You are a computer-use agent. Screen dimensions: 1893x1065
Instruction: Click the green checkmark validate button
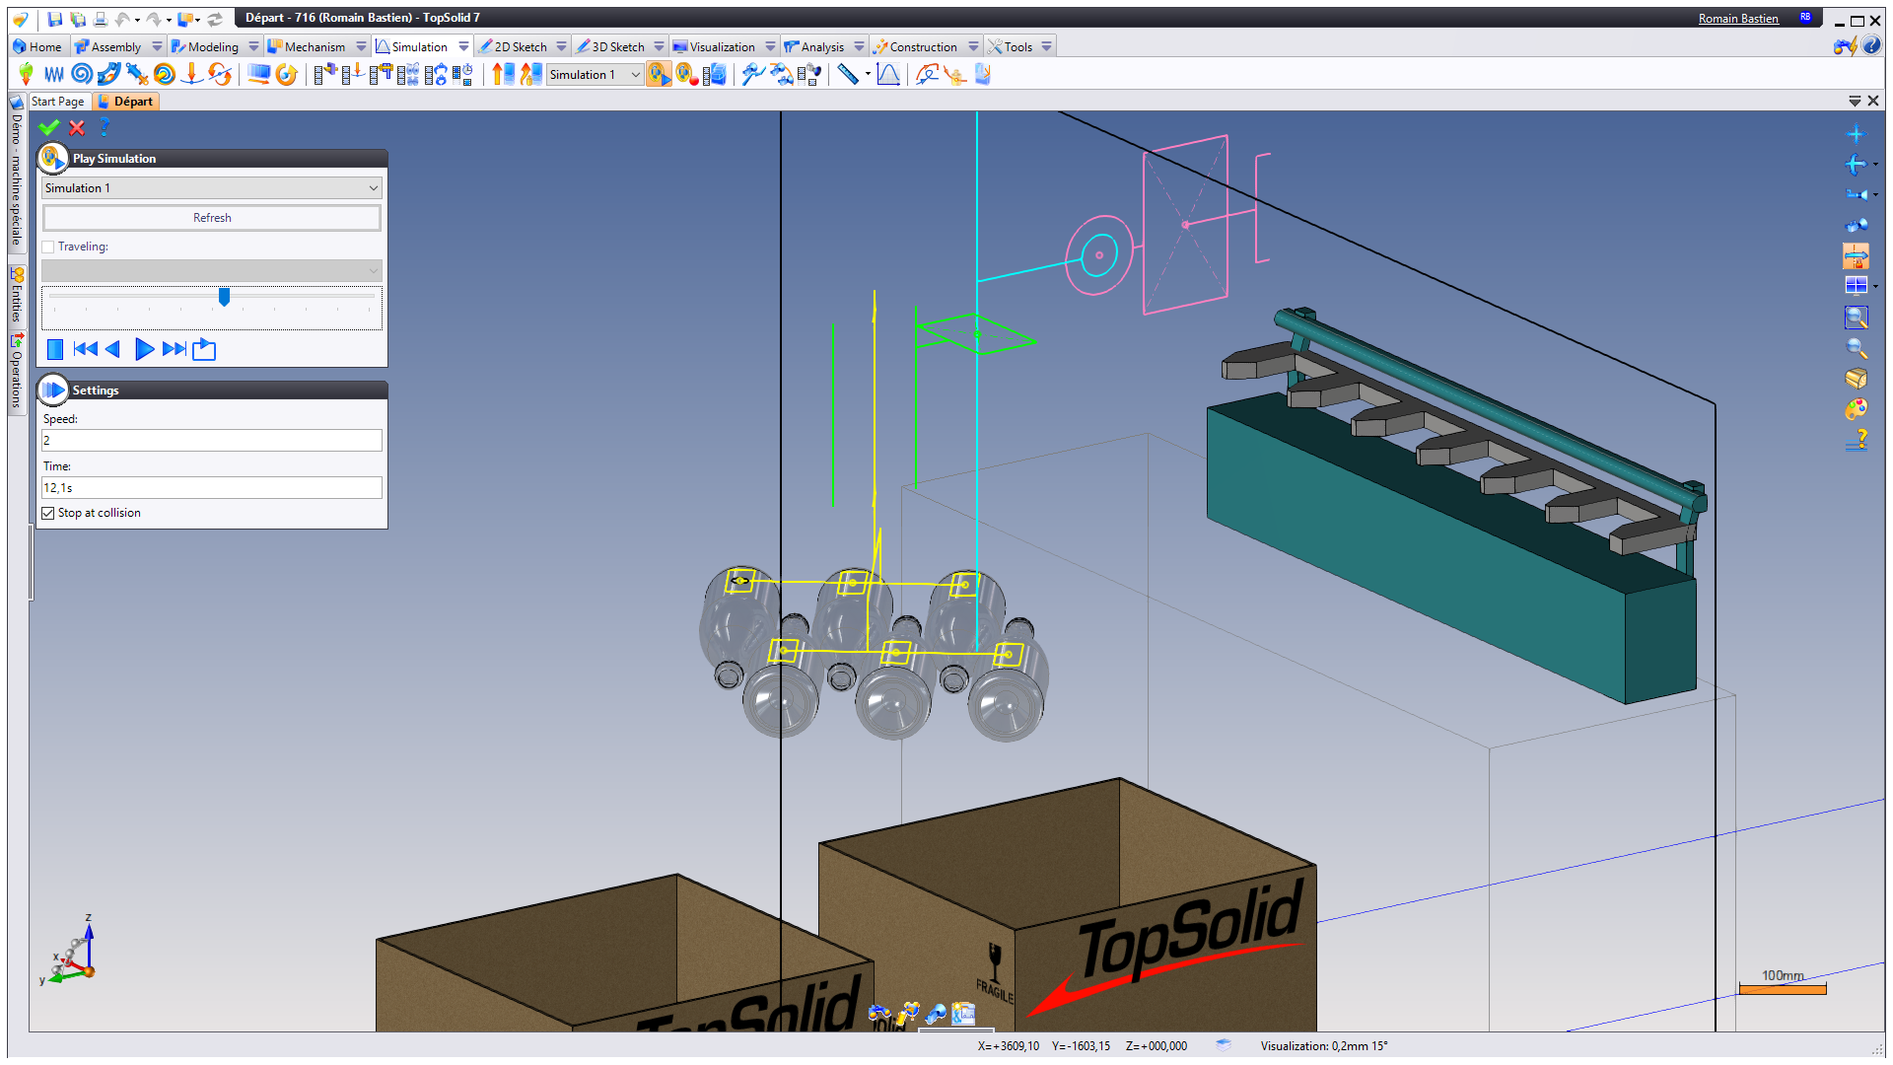pos(49,127)
